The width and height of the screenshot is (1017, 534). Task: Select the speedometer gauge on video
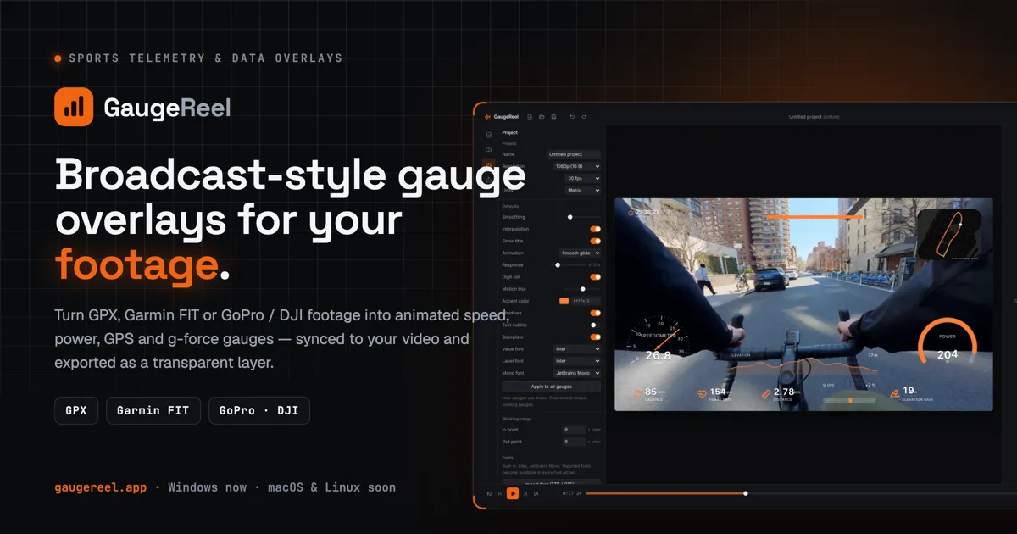(658, 341)
